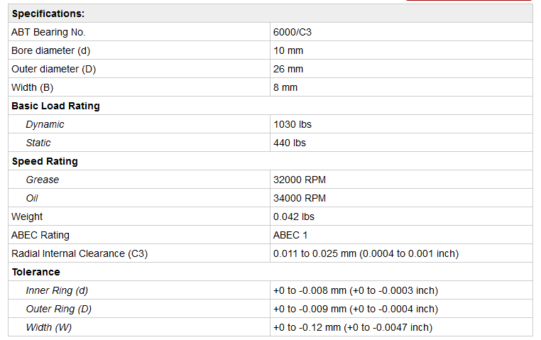
Task: Select the Bore diameter (d) label
Action: (x=50, y=50)
